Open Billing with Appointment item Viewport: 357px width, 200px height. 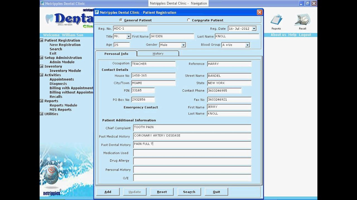(x=71, y=88)
